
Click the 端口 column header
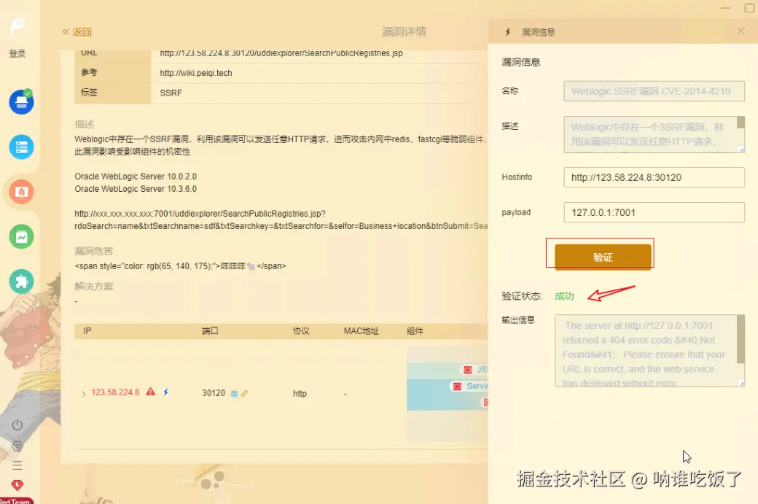click(210, 331)
